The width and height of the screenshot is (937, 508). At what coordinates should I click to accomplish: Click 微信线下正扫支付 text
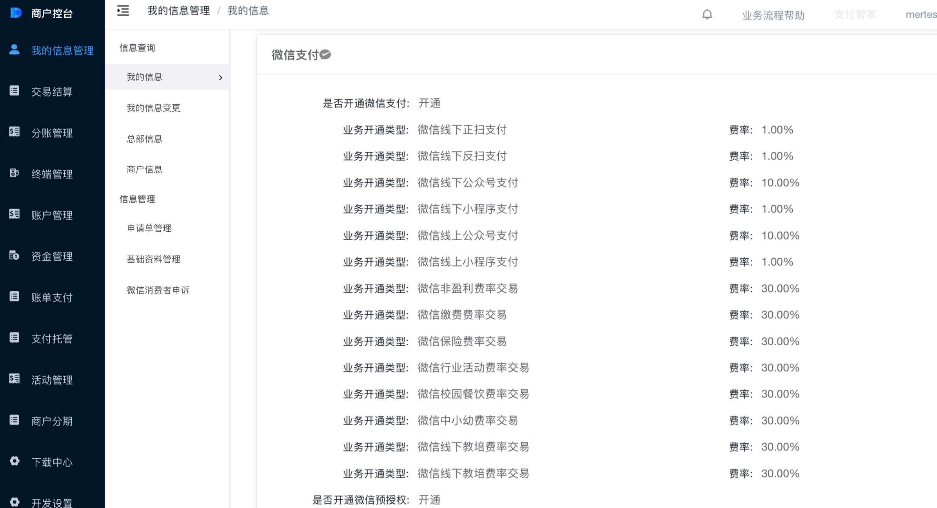463,130
